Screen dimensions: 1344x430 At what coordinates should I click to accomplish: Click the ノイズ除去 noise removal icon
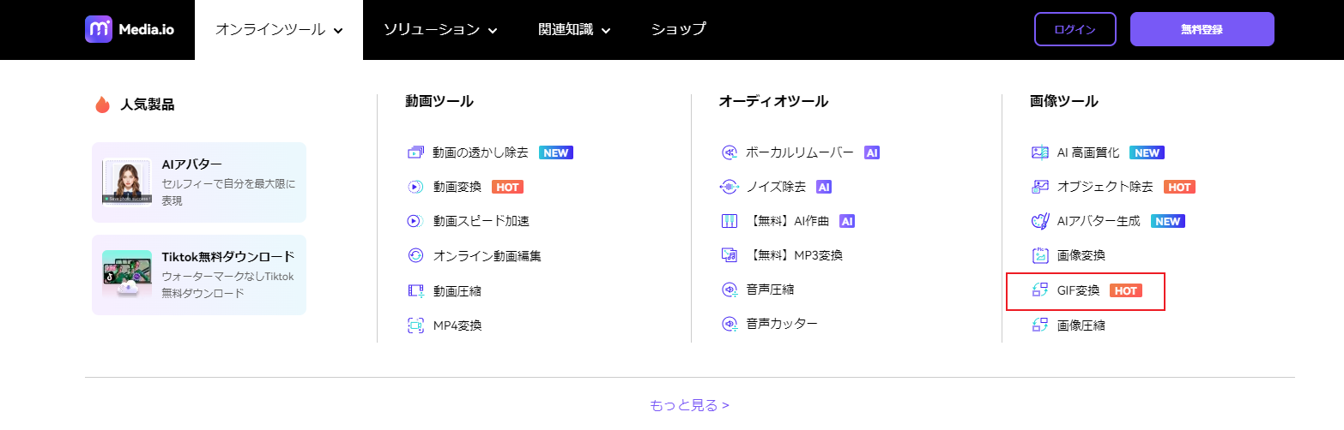(x=730, y=187)
